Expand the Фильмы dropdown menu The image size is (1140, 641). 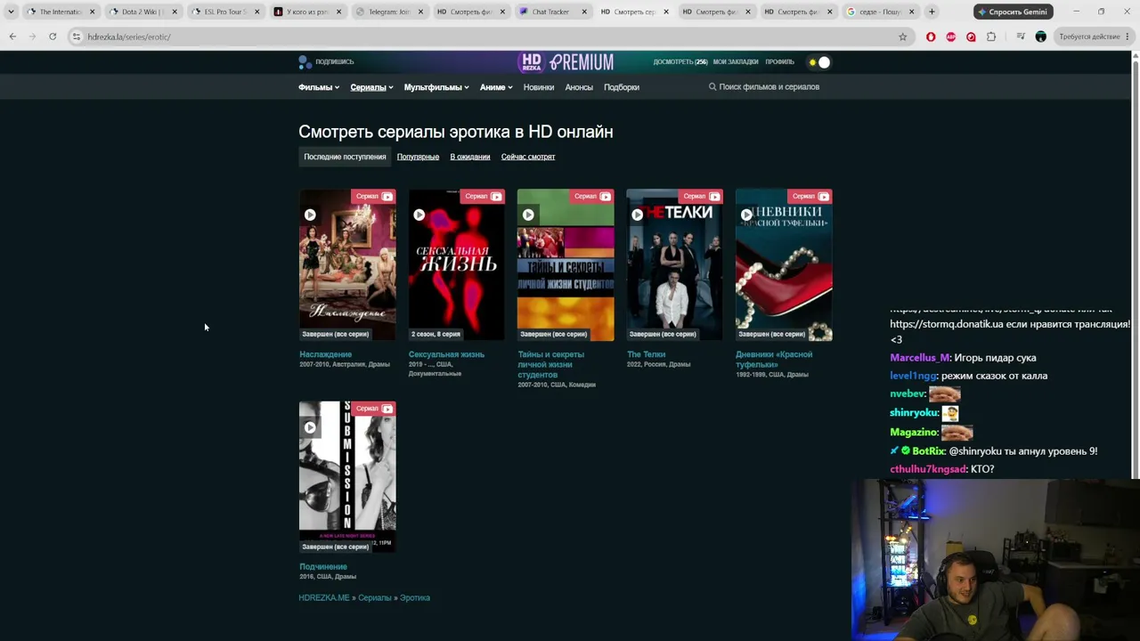[319, 87]
